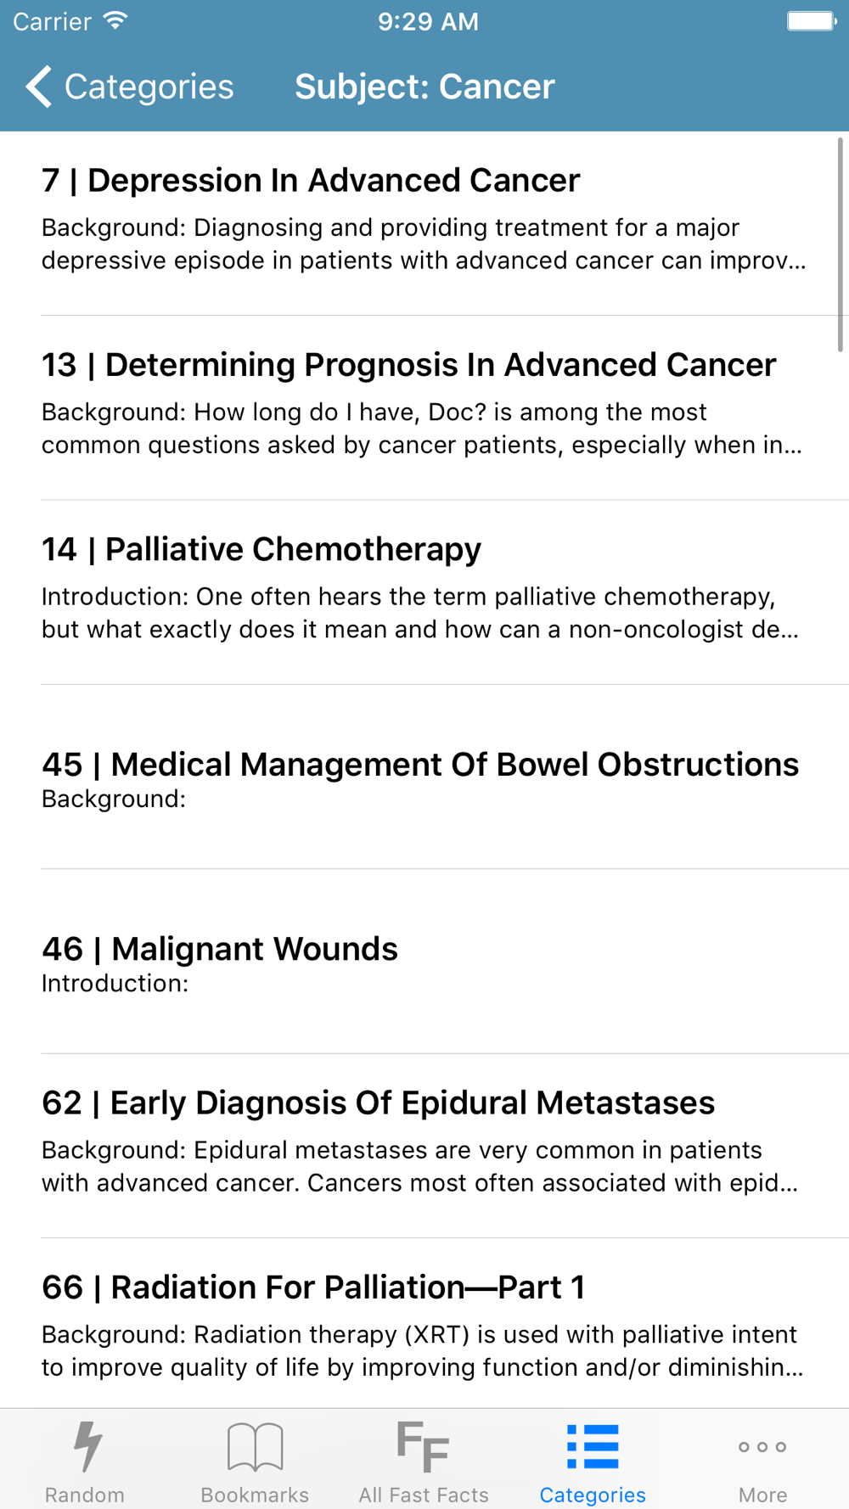849x1509 pixels.
Task: Tap the Subject: Cancer title
Action: pos(424,87)
